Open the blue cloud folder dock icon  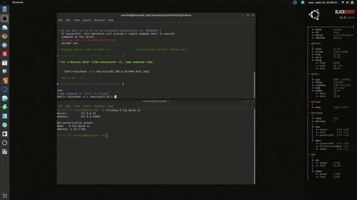(4, 27)
